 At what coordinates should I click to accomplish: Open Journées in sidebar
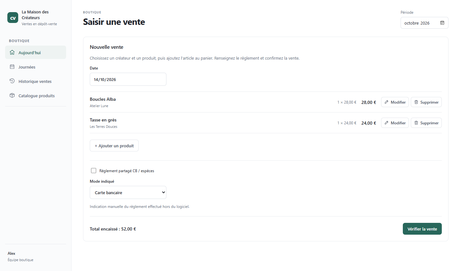(x=35, y=67)
